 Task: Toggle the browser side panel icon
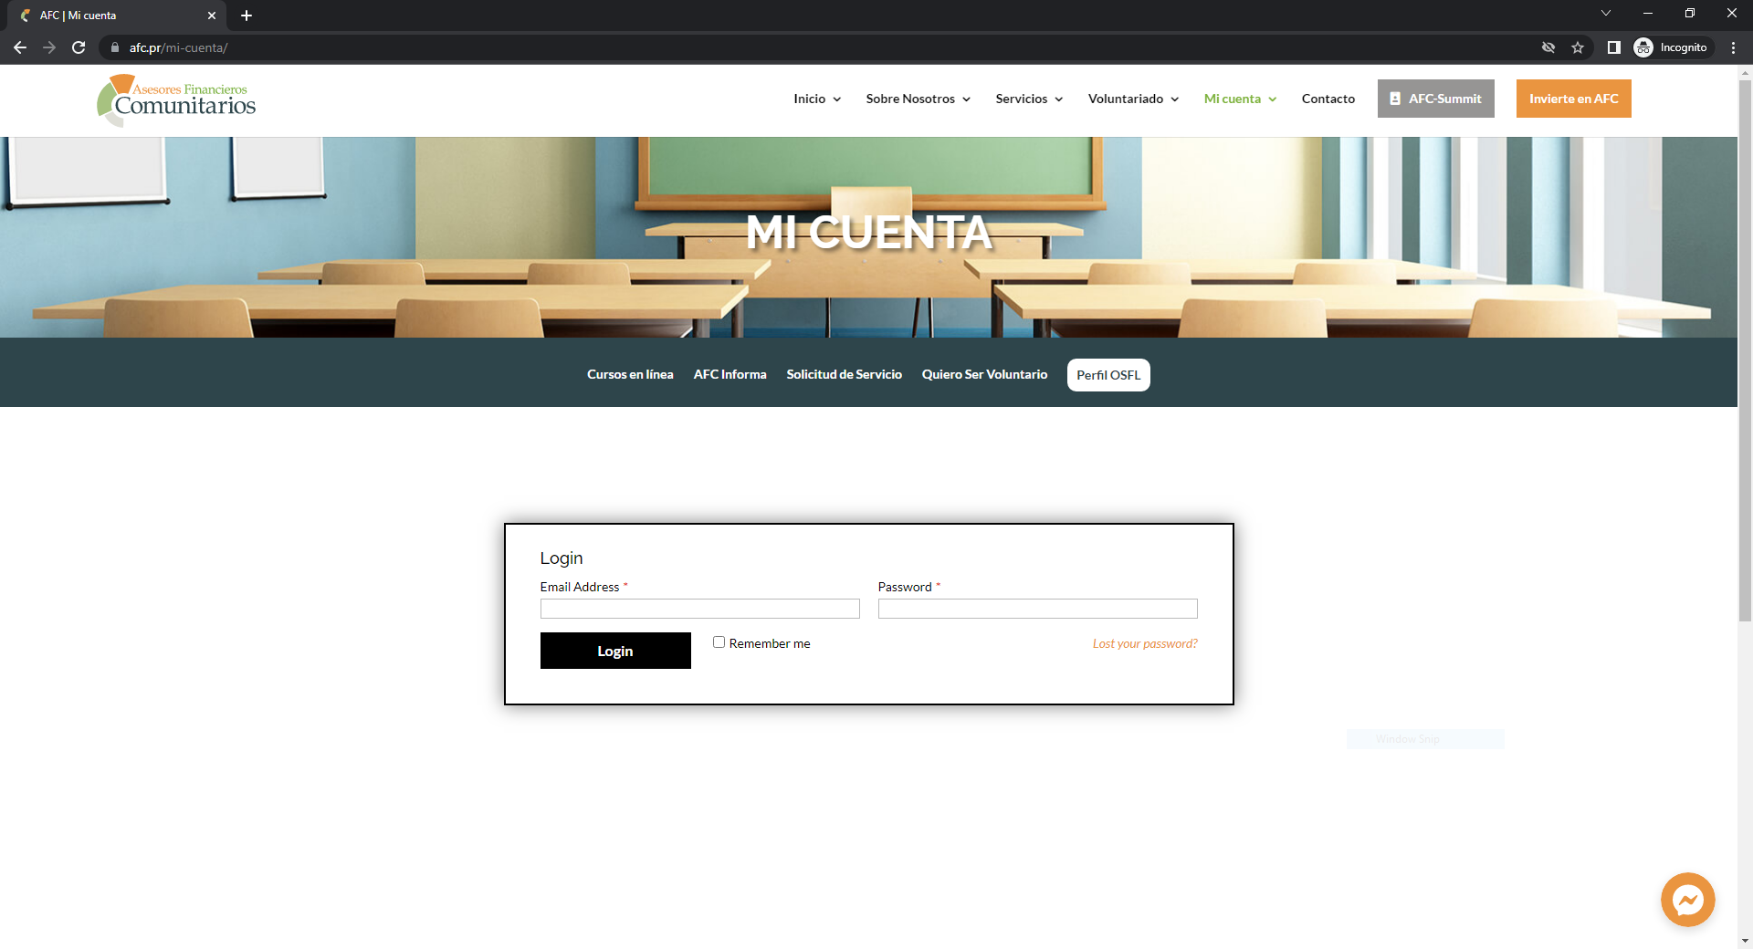point(1613,47)
